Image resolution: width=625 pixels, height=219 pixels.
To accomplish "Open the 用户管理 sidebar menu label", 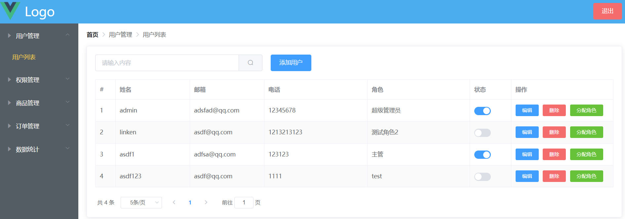I will [x=27, y=36].
